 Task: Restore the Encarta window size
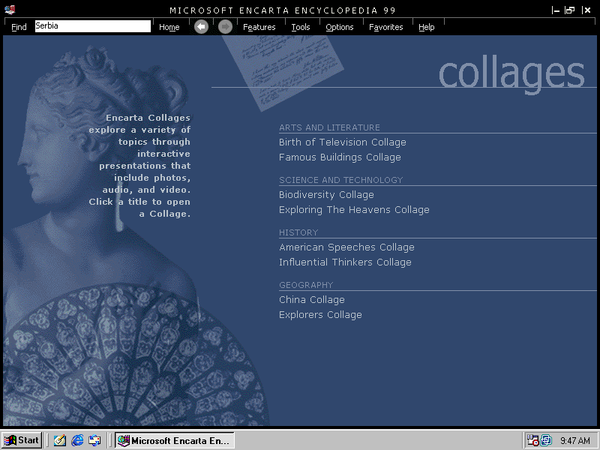pyautogui.click(x=570, y=10)
